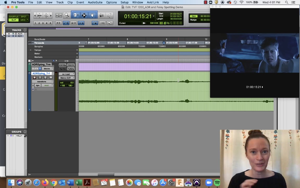Solo the ADRSptng_Tr1 track
Viewport: 300px width, 188px height.
pos(45,78)
